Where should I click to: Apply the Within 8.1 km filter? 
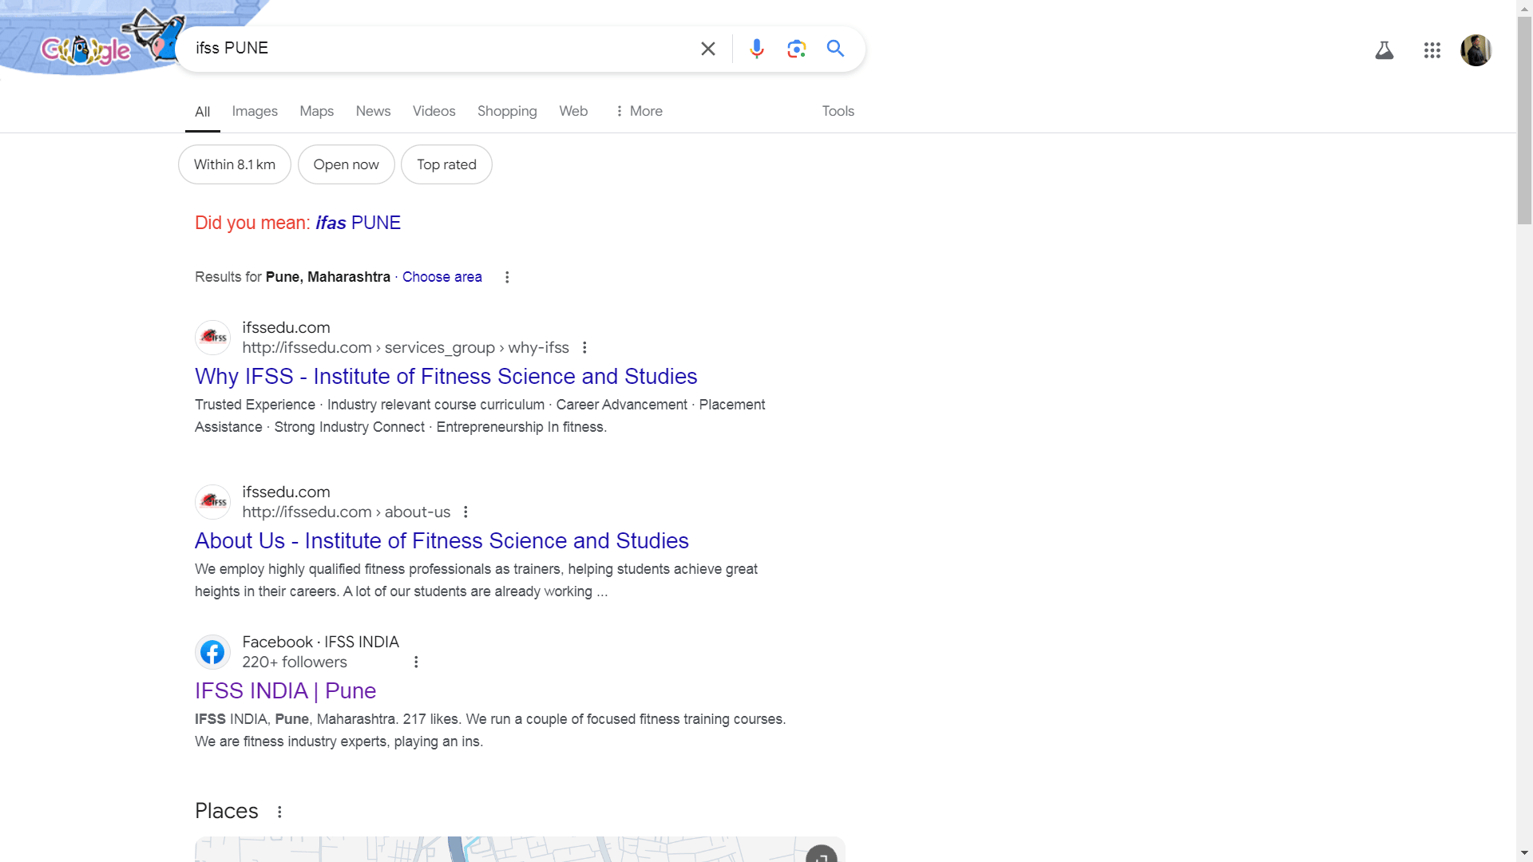pos(235,164)
